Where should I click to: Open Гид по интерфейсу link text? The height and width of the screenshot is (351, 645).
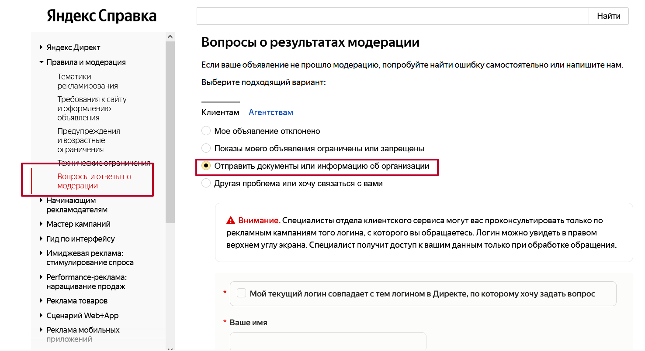tap(81, 239)
